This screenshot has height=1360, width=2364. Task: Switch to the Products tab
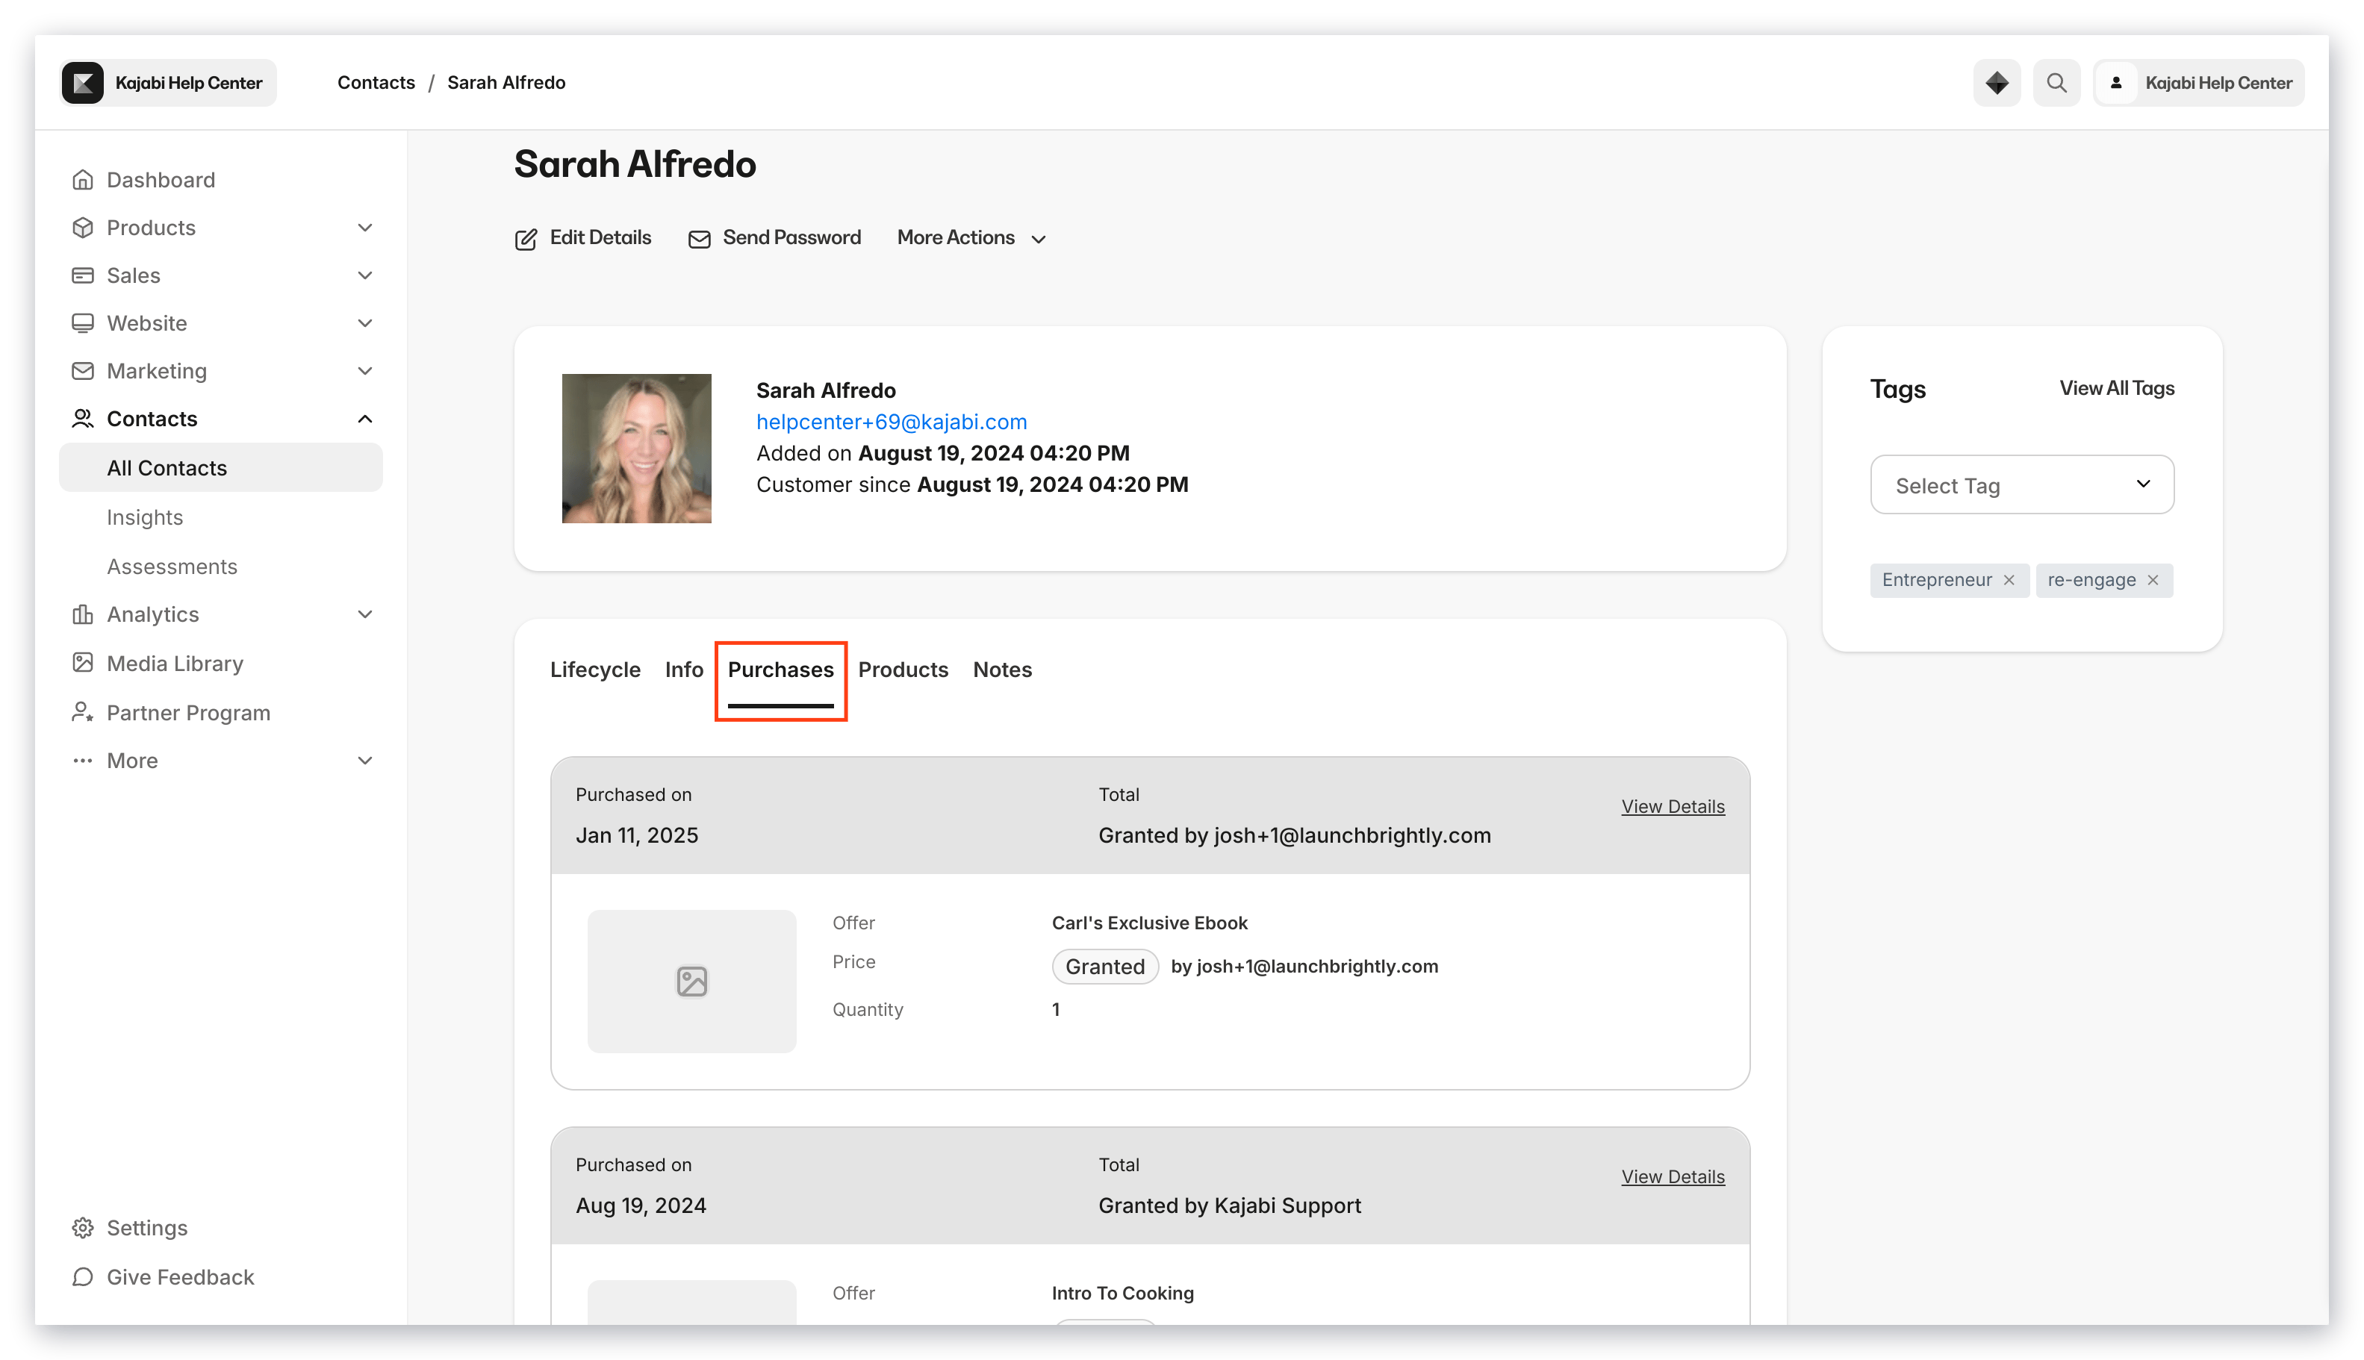[x=903, y=669]
